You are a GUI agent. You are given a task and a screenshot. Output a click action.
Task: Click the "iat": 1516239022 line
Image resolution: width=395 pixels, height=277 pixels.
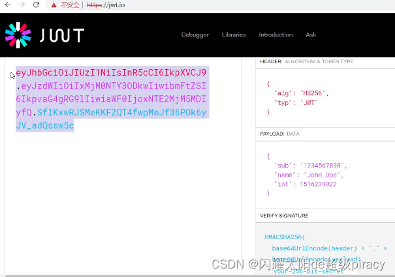pyautogui.click(x=306, y=184)
